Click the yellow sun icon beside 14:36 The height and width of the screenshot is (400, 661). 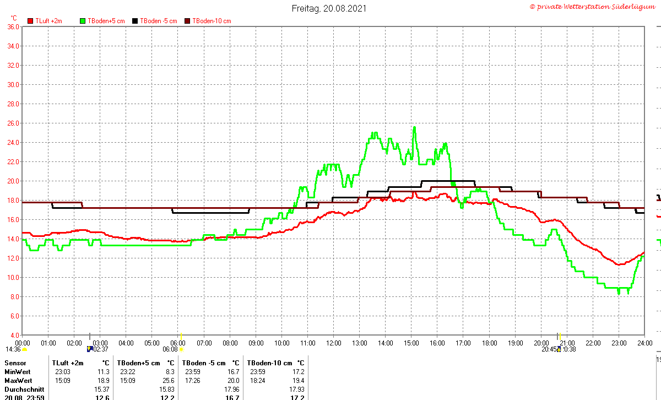click(x=24, y=349)
